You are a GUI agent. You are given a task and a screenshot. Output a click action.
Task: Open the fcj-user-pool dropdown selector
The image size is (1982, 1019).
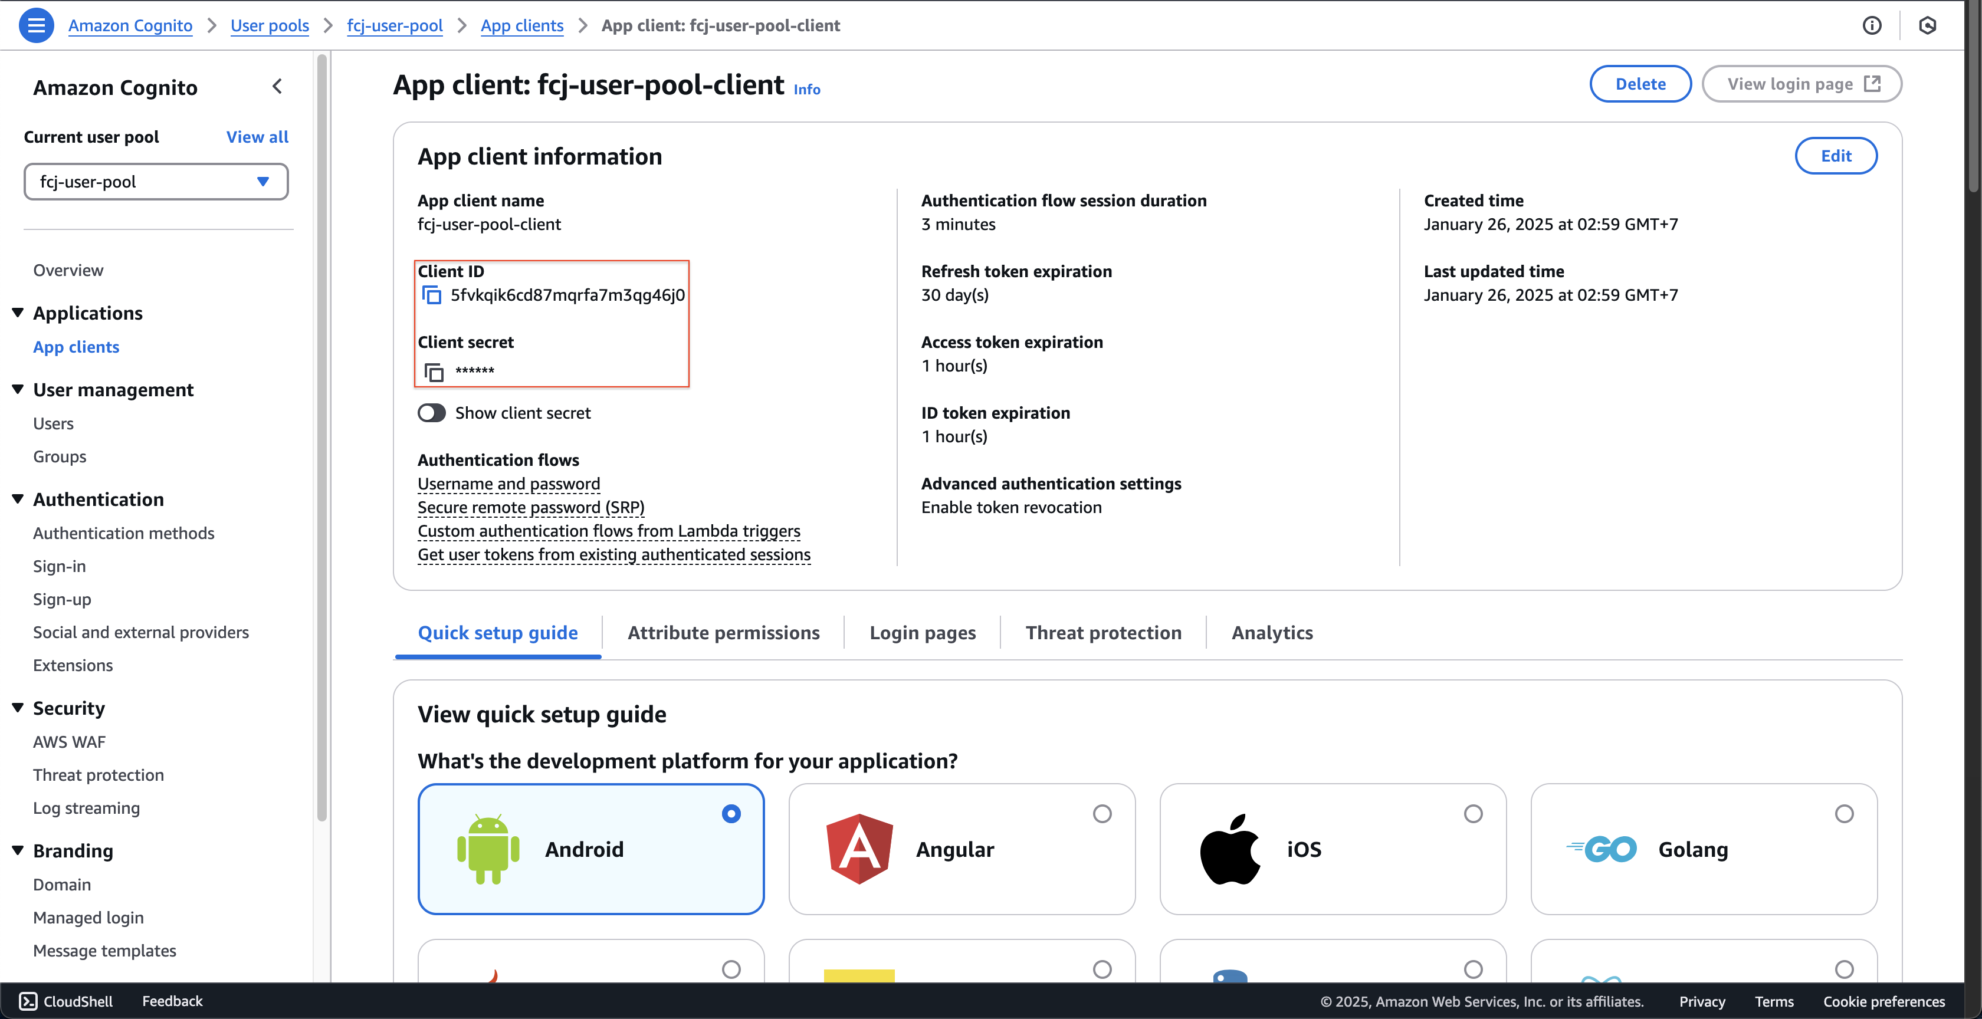pos(156,182)
